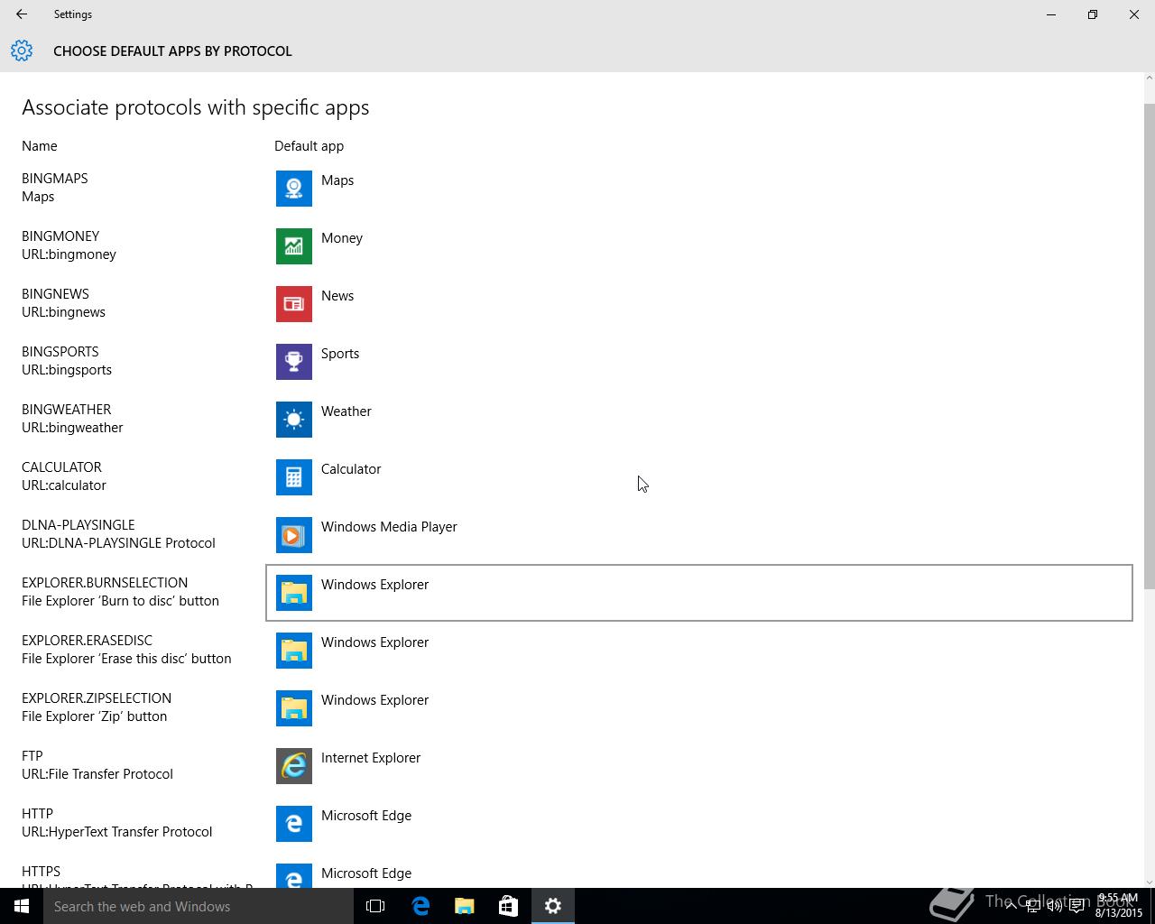This screenshot has width=1155, height=924.
Task: Select the EXPLORER.BURNSELECTION protocol name
Action: click(x=105, y=583)
